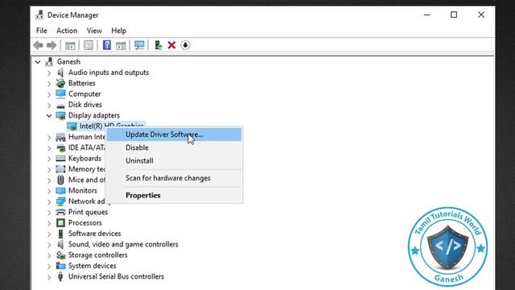Choose Update Driver Software from context menu
Screen dimensions: 515x290
[174, 135]
